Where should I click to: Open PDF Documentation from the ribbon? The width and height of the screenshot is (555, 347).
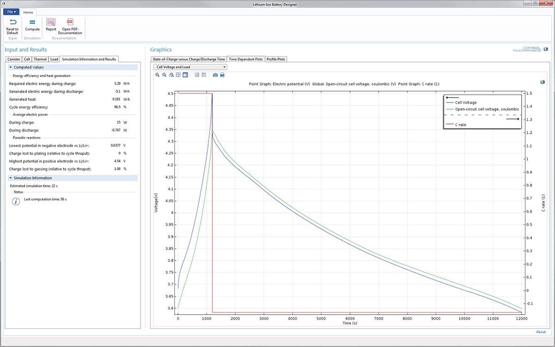click(x=70, y=22)
